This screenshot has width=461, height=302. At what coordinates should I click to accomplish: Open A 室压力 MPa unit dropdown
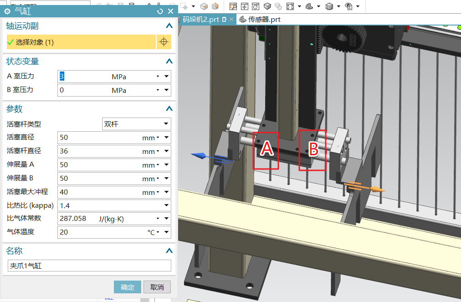pos(158,77)
